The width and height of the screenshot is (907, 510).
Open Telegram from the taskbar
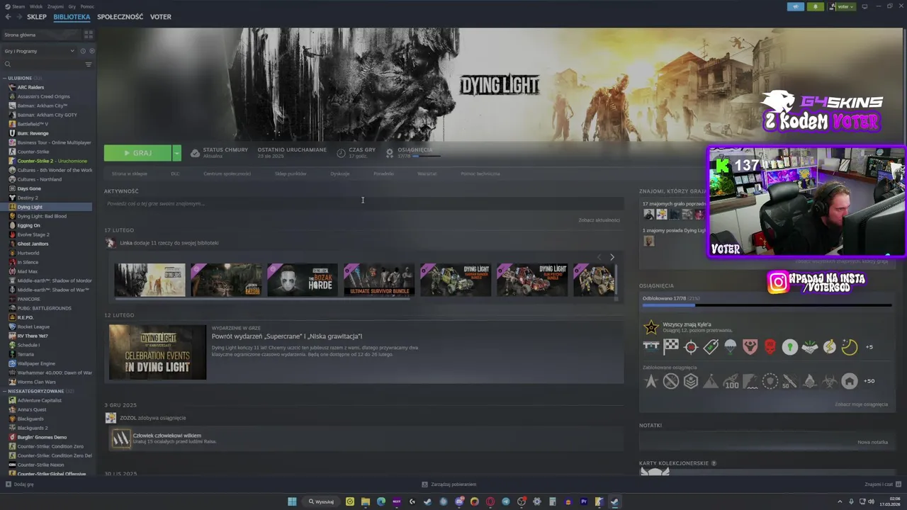(506, 501)
